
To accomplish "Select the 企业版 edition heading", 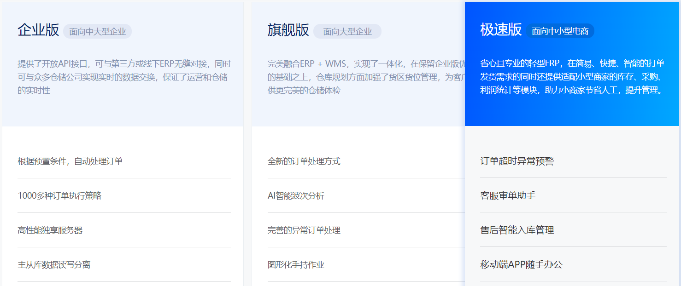I will (x=38, y=30).
